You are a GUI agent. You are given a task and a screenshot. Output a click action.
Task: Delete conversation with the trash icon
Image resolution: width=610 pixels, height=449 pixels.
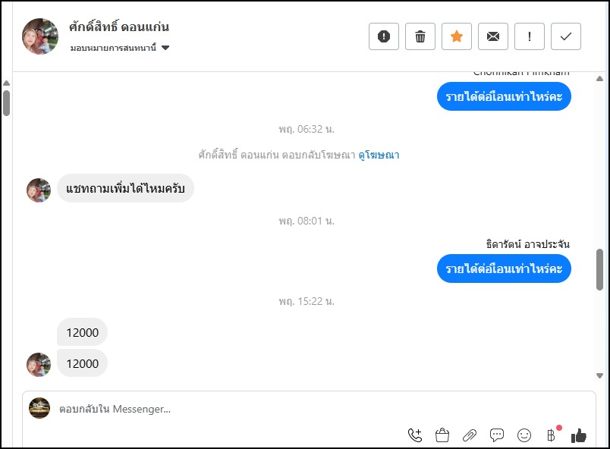pos(420,36)
